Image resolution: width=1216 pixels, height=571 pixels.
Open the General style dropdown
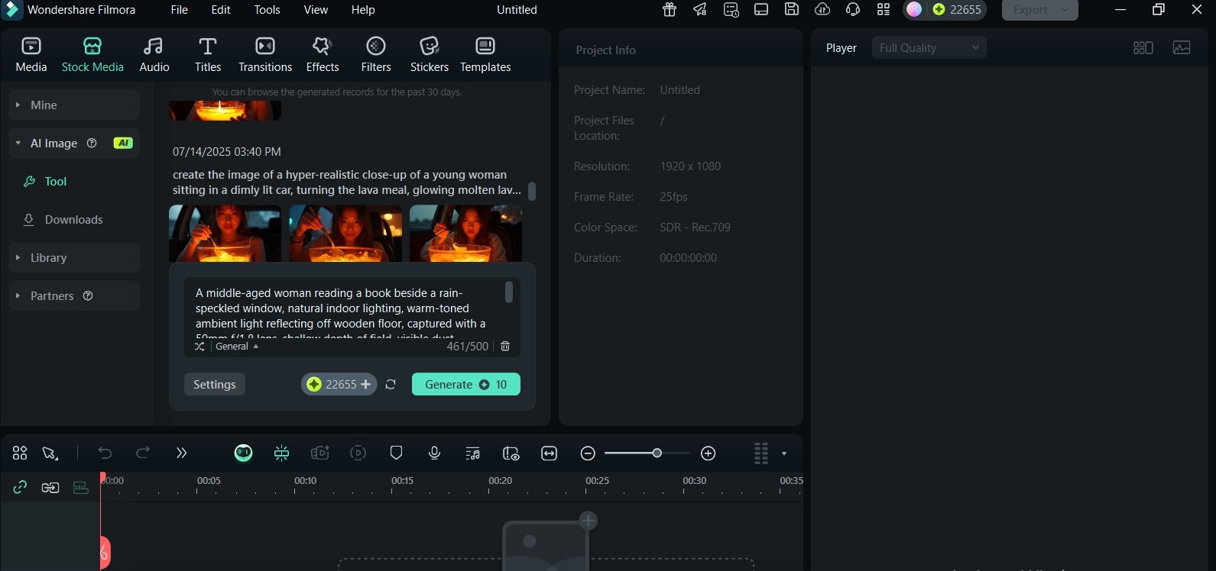coord(237,346)
